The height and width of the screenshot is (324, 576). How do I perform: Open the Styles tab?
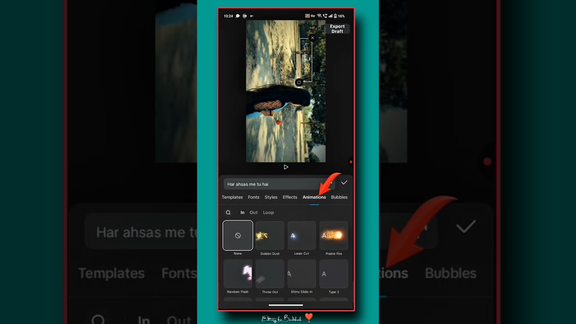(x=271, y=197)
